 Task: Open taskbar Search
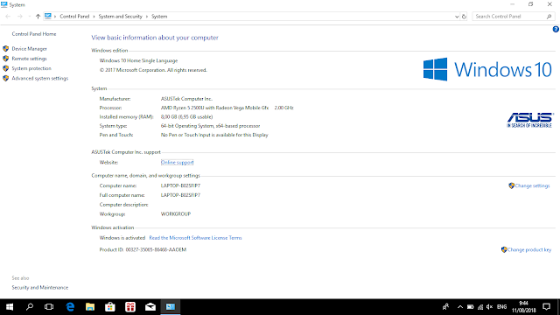pyautogui.click(x=29, y=307)
